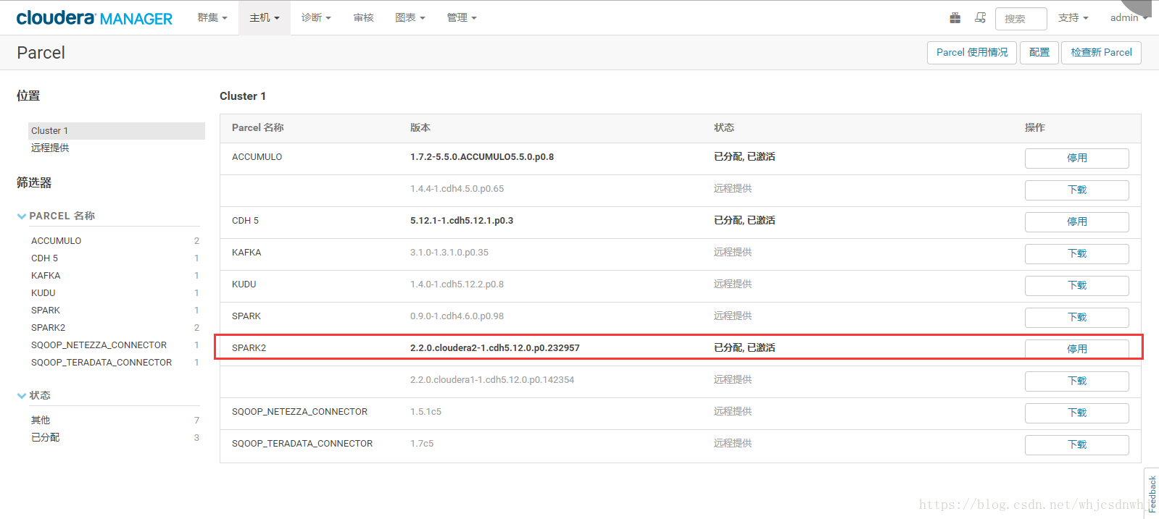The image size is (1159, 519).
Task: Click 停用 for ACCUMULO 1.7.2 parcel
Action: click(1076, 158)
